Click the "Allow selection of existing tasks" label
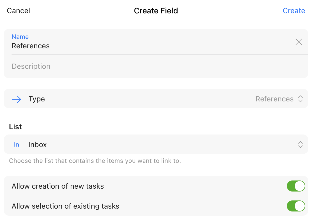Screen dimensions: 311x217 pos(65,206)
